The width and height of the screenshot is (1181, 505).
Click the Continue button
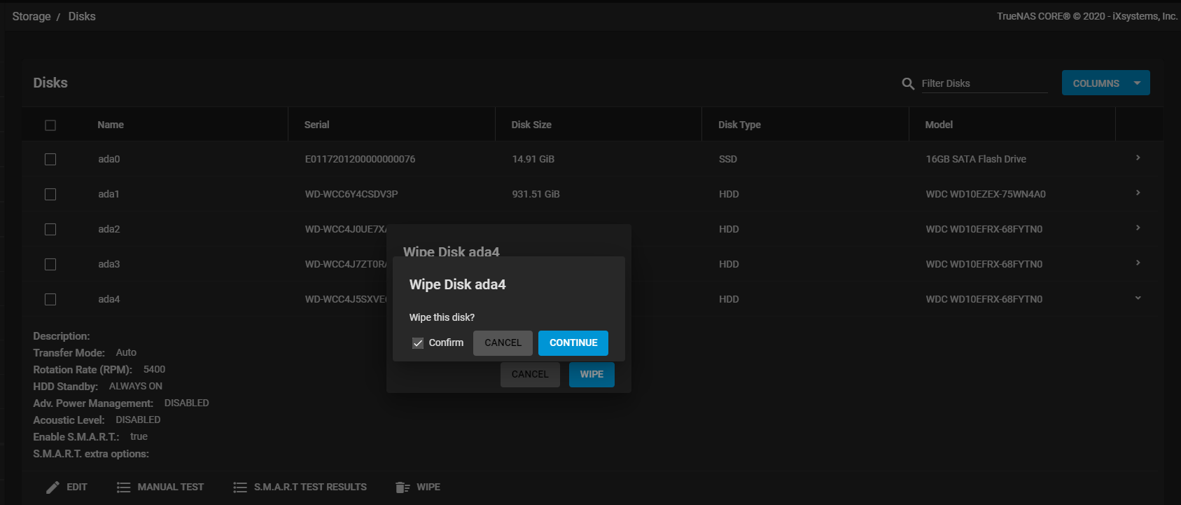[x=573, y=343]
